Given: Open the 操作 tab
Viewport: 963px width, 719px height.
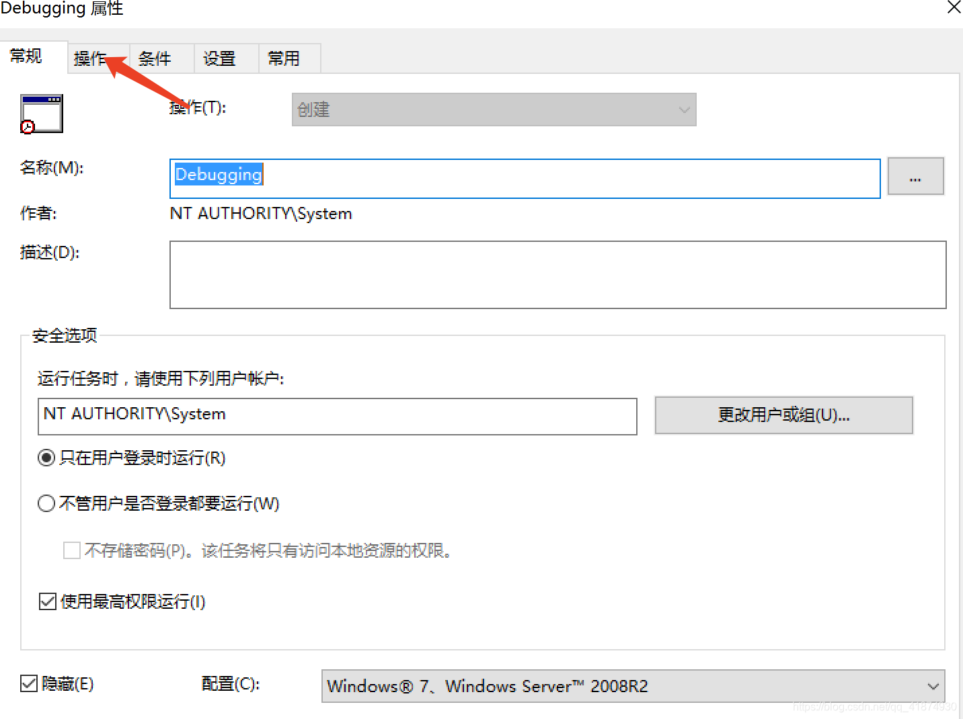Looking at the screenshot, I should (x=98, y=58).
